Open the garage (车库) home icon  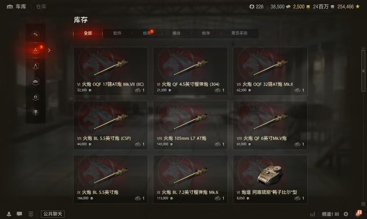click(10, 7)
